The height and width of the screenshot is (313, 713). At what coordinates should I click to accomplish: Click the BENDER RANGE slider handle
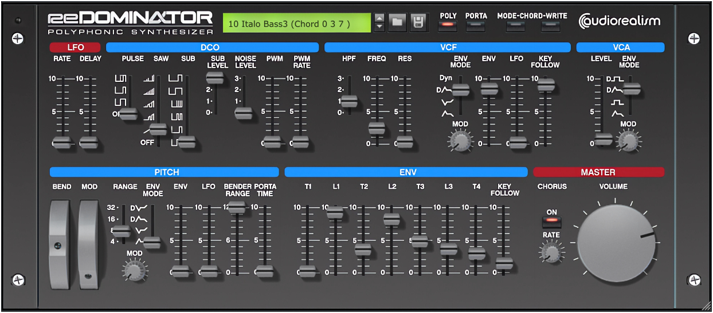(x=237, y=208)
